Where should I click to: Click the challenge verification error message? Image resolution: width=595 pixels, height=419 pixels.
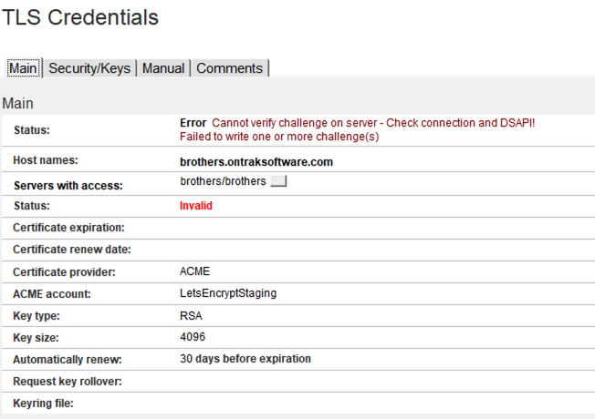tap(372, 123)
